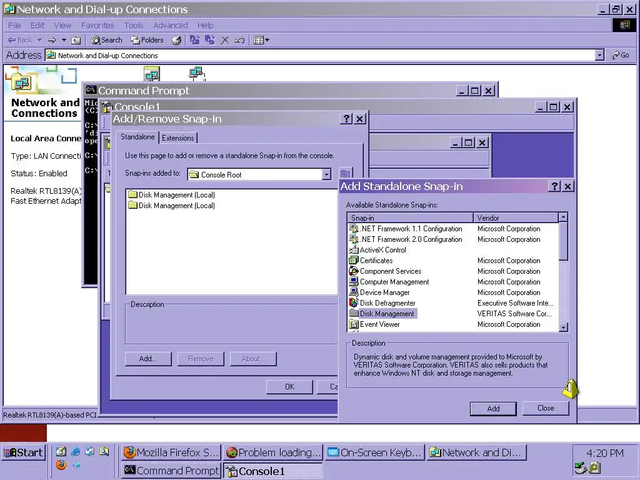640x480 pixels.
Task: Select Disk Defragmenter snap-in
Action: 382,303
